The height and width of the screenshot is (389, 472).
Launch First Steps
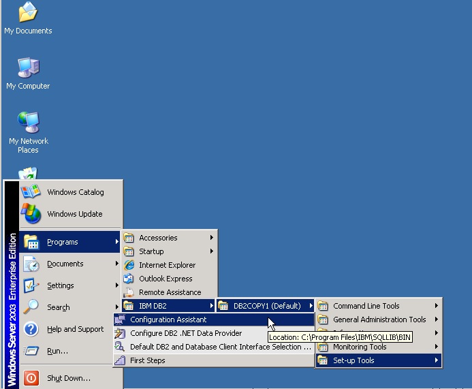coord(214,360)
